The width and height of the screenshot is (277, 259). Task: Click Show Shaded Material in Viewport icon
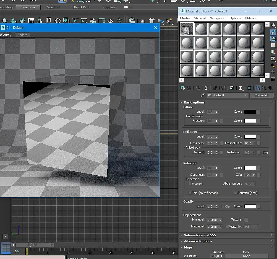coord(249,88)
